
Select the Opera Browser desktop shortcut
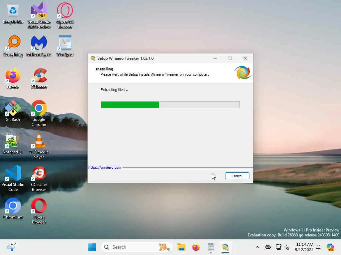pyautogui.click(x=39, y=211)
